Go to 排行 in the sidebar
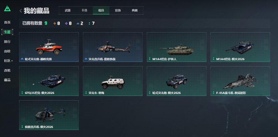The height and width of the screenshot is (137, 278). (7, 42)
